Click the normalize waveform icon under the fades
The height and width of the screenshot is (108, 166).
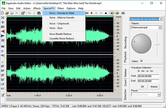(3, 40)
